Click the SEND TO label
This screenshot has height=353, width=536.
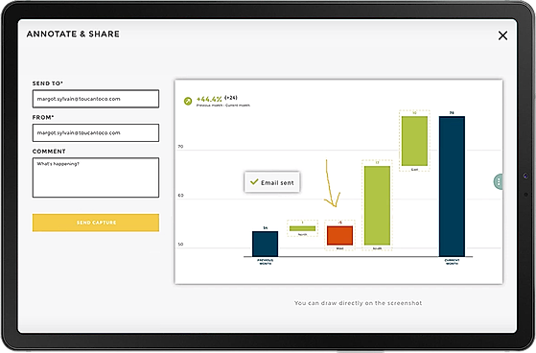tap(48, 83)
